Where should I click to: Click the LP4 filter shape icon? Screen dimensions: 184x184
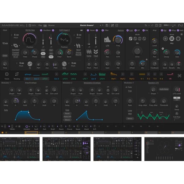coord(107,40)
